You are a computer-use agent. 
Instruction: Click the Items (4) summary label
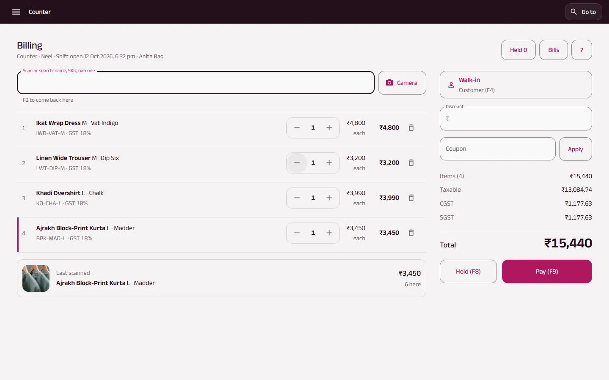(452, 176)
